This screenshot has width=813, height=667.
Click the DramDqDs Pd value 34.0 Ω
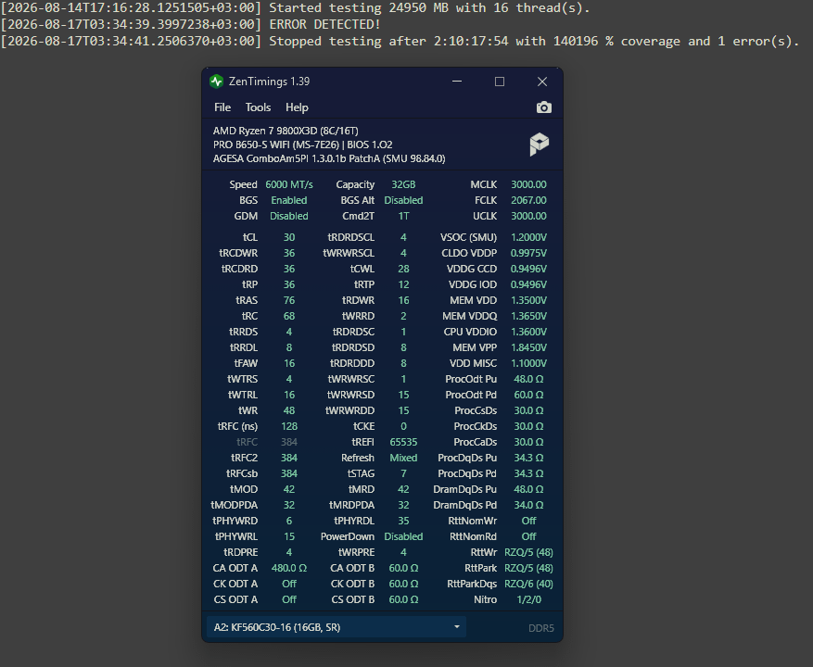528,505
